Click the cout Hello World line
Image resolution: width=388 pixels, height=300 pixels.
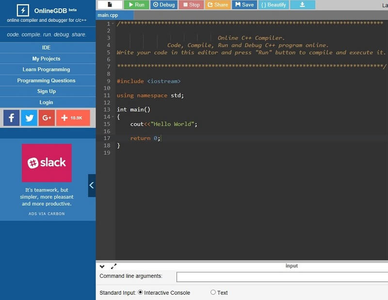[164, 124]
